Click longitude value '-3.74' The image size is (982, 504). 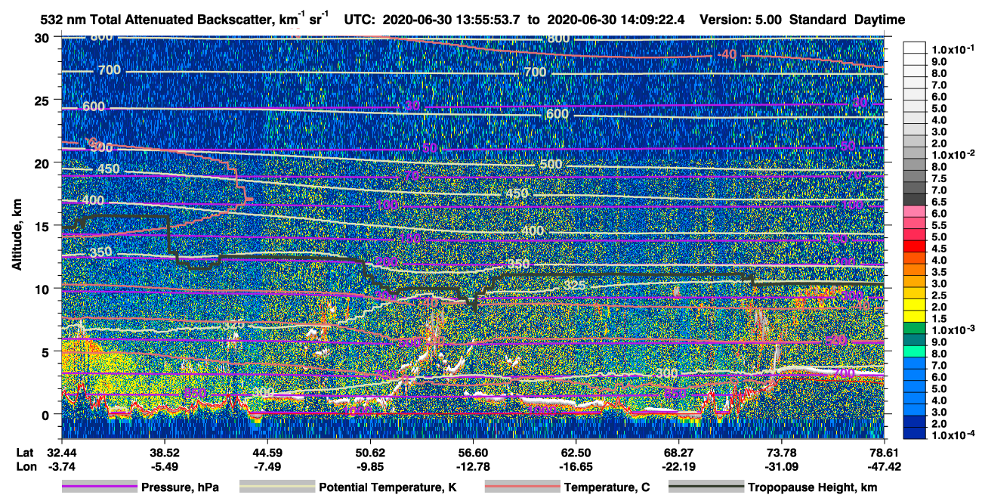pyautogui.click(x=60, y=467)
